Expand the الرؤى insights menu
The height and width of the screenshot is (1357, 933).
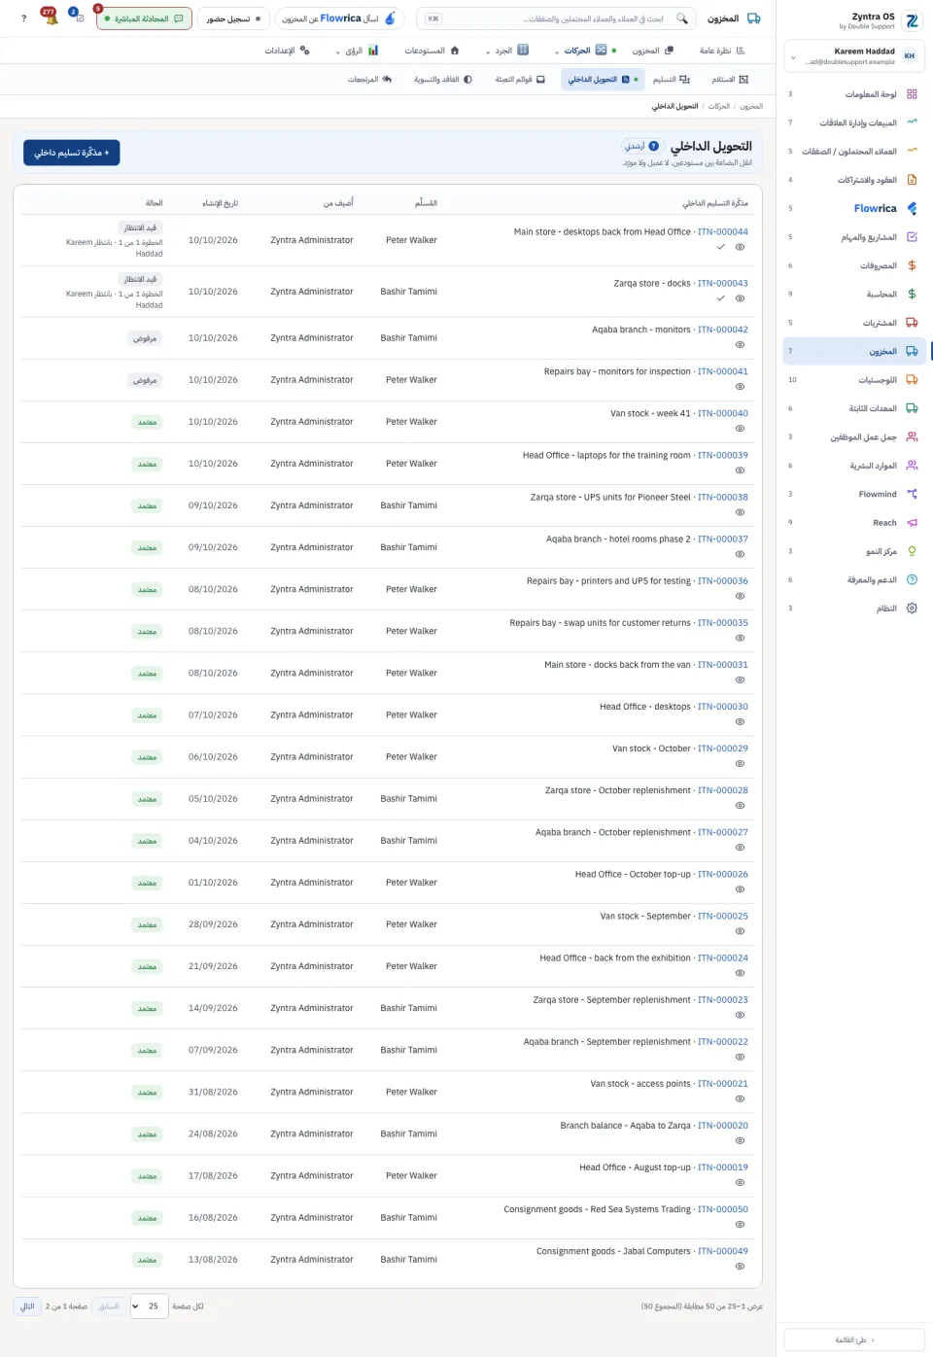coord(357,51)
